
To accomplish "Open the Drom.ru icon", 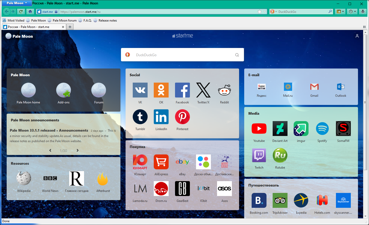I will pyautogui.click(x=161, y=189).
